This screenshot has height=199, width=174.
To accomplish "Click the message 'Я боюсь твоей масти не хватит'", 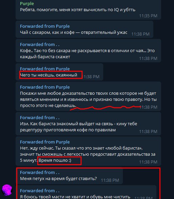I will pos(75,197).
